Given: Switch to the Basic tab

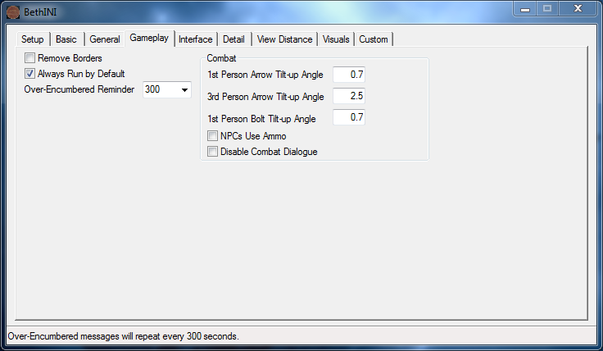Looking at the screenshot, I should click(66, 39).
